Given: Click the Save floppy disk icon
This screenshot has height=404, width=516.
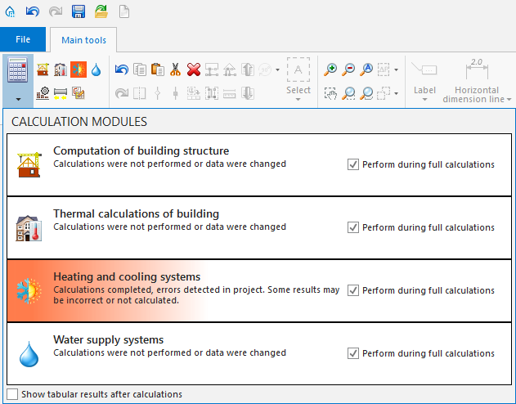Looking at the screenshot, I should click(x=79, y=11).
